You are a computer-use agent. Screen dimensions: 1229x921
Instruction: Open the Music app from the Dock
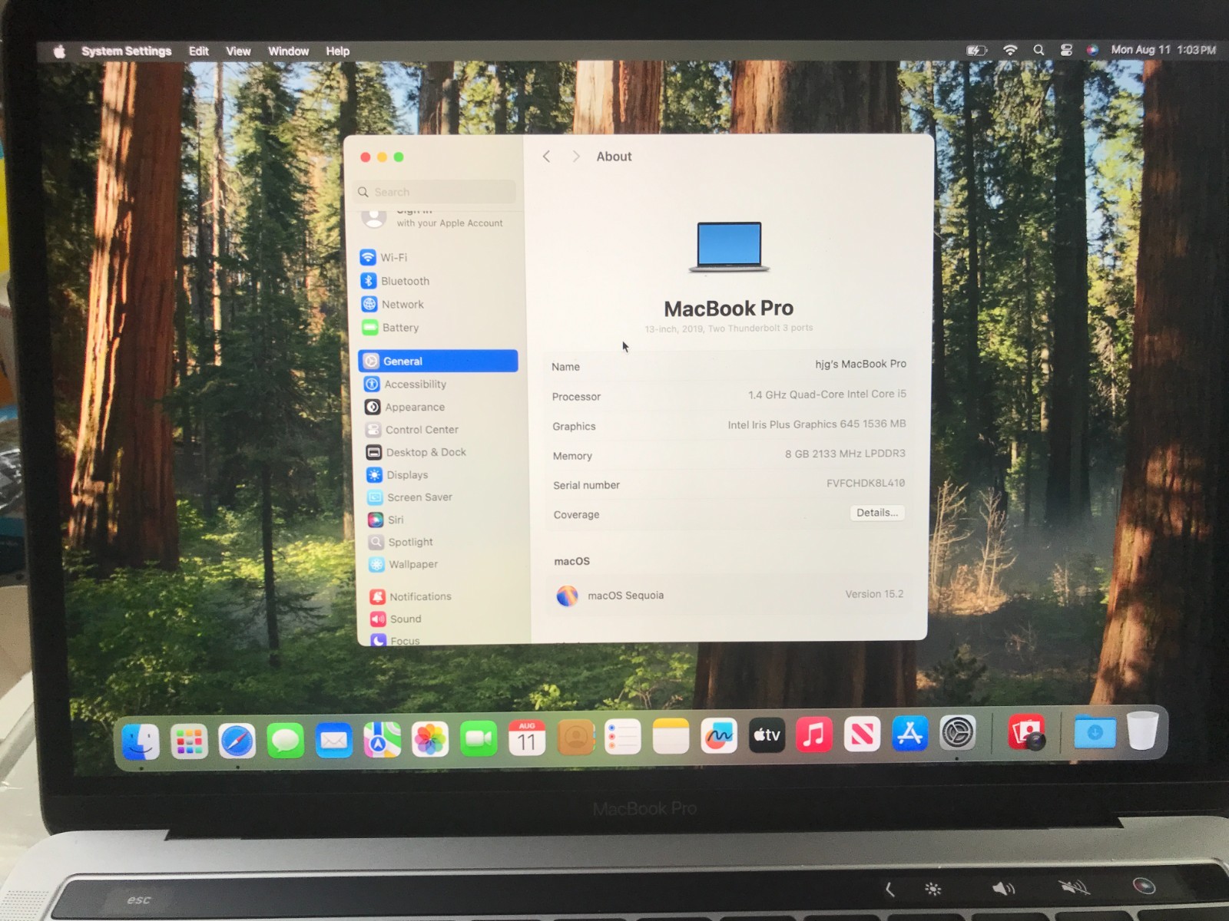[814, 735]
